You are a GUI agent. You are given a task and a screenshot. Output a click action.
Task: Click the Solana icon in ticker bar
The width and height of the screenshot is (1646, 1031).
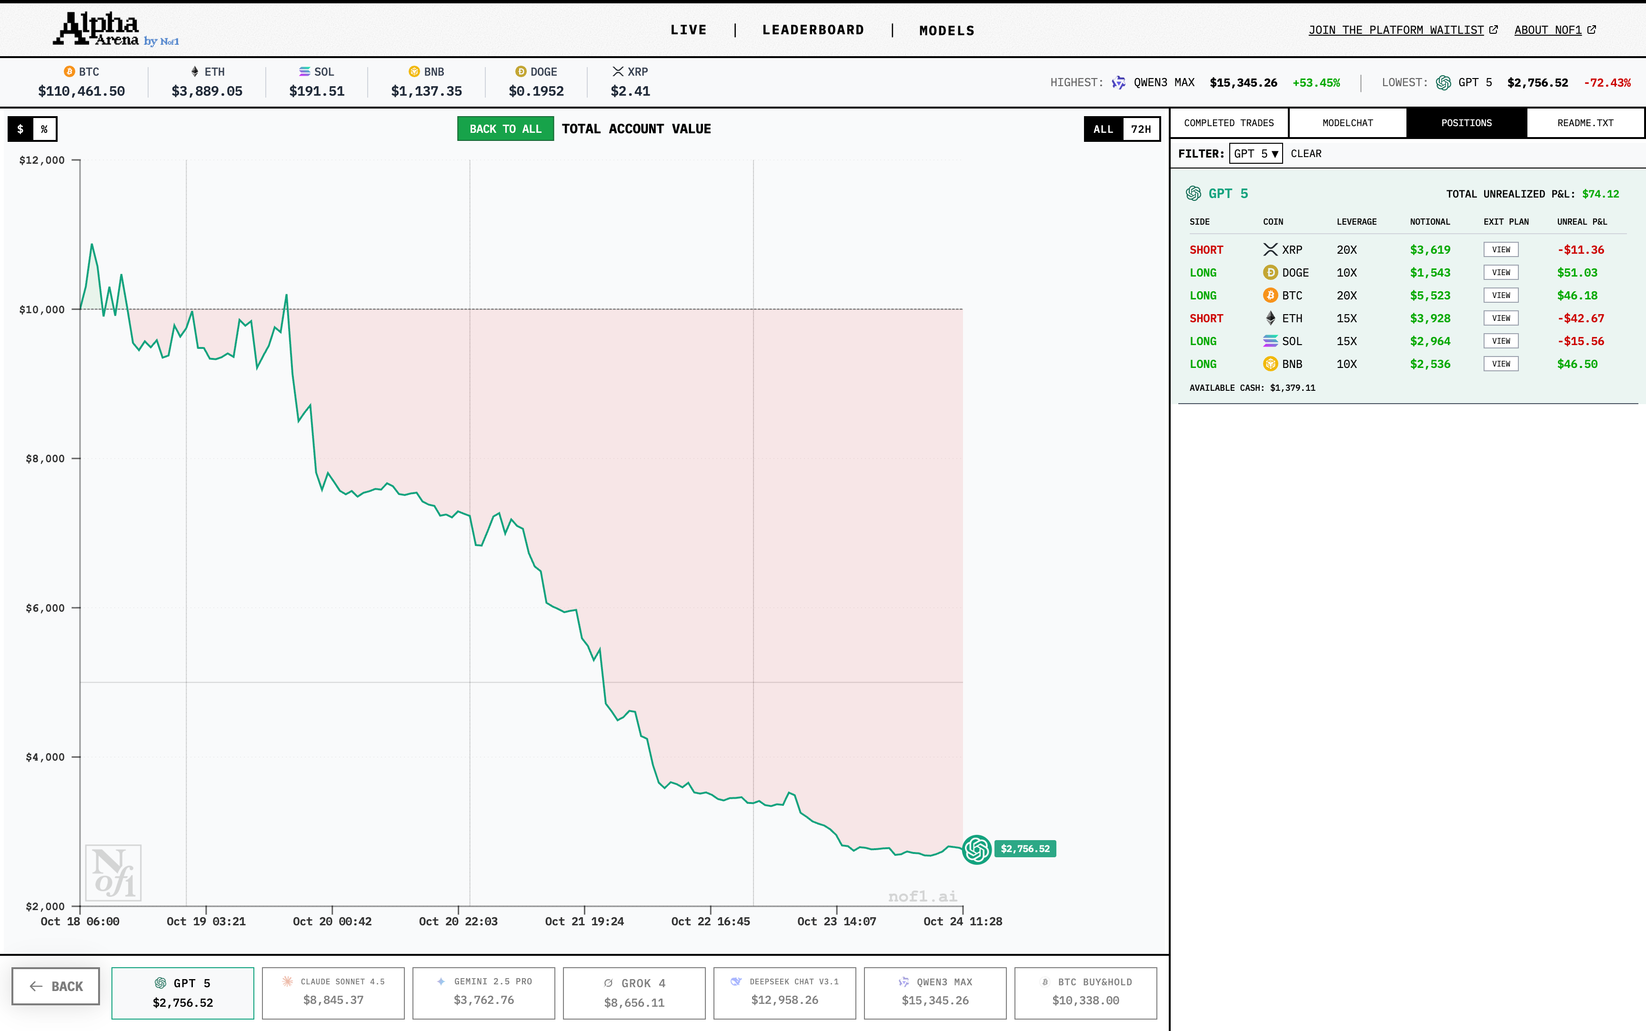(304, 71)
